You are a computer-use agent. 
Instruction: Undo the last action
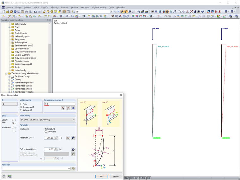35,12
